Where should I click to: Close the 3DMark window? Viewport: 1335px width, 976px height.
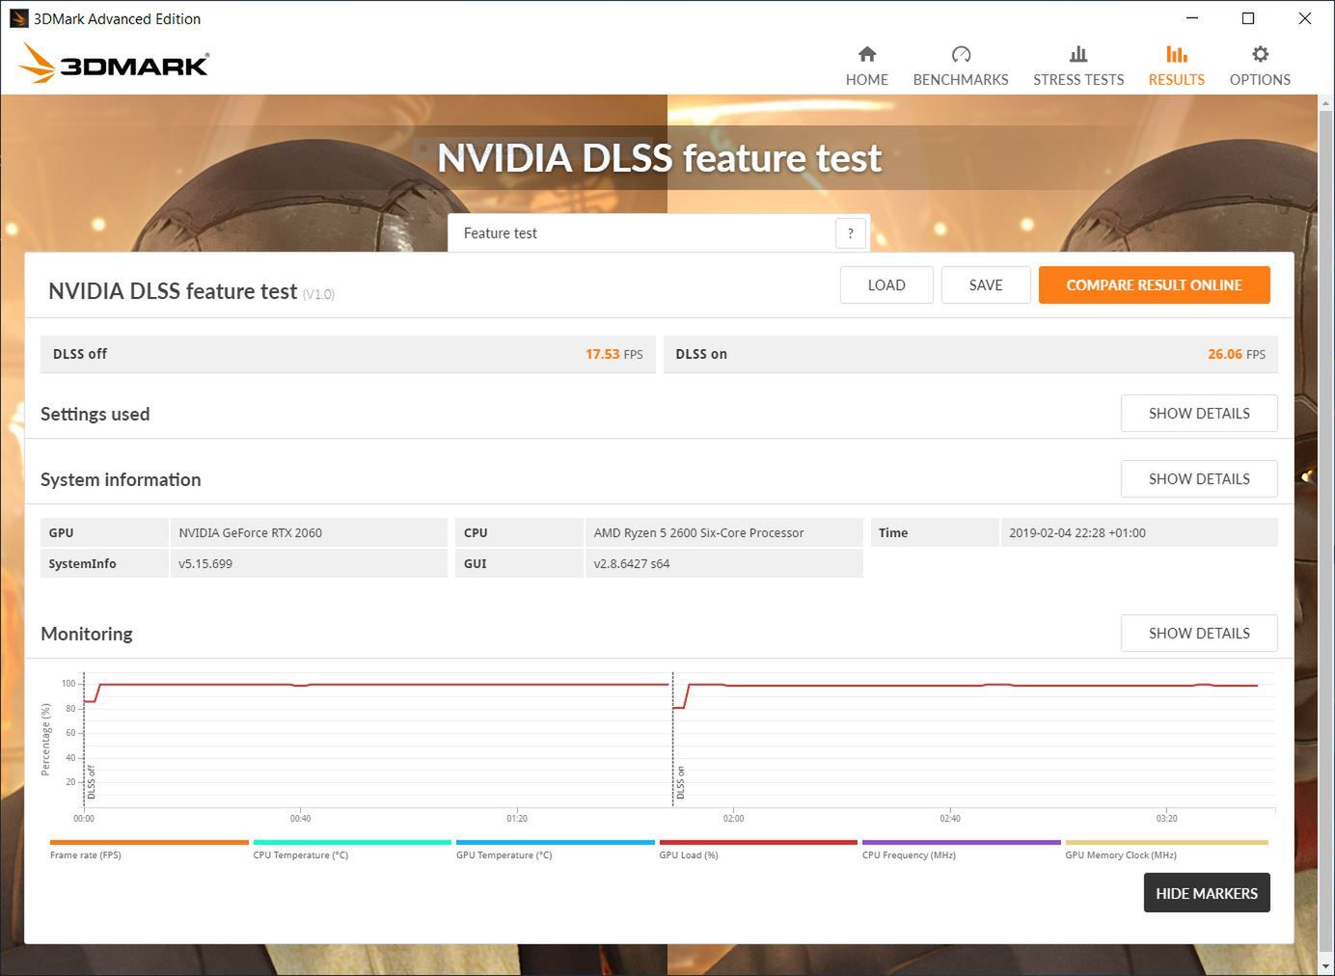click(1305, 18)
